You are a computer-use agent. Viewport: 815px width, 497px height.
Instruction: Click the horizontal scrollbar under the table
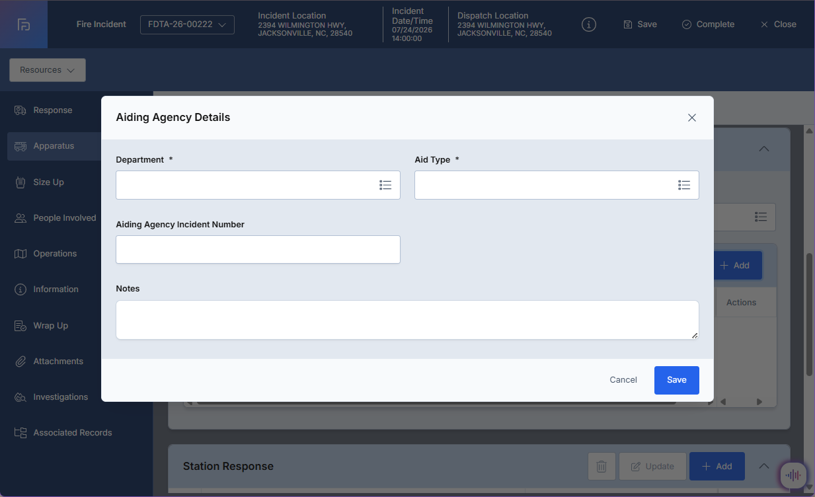436,402
